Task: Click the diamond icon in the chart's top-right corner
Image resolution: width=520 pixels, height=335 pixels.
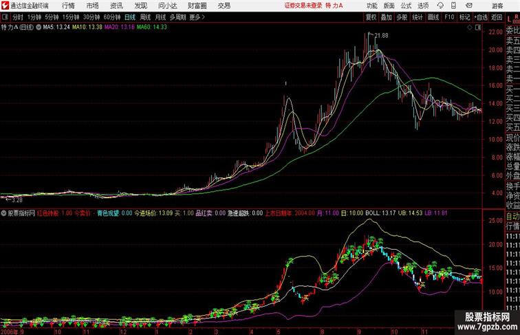Action: 470,28
